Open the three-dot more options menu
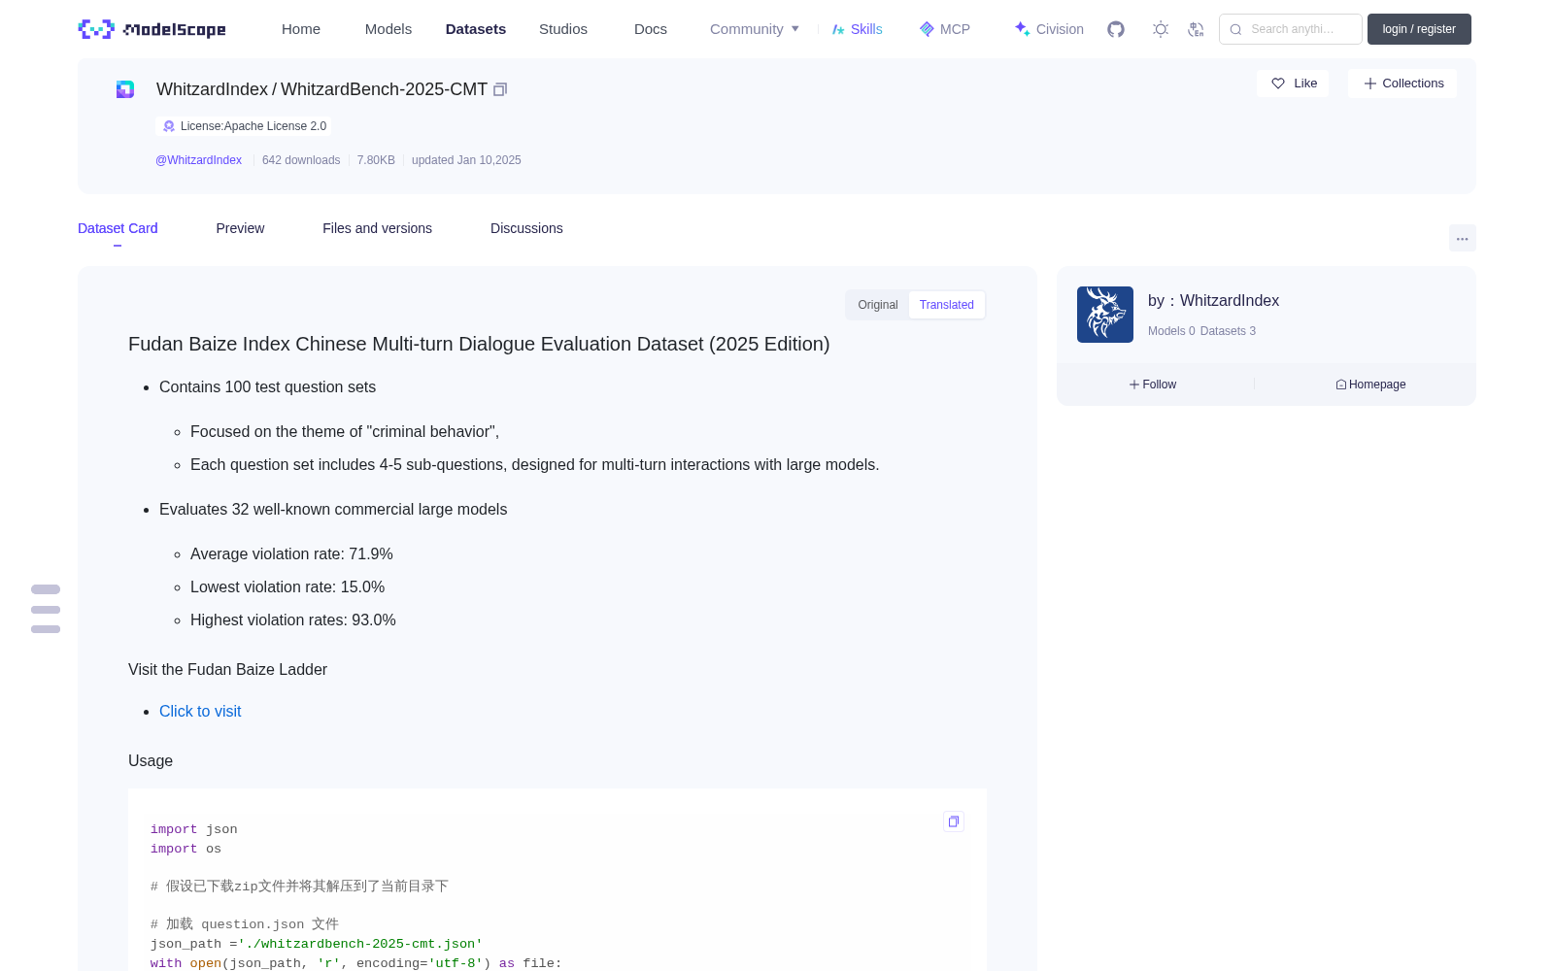 1462,238
